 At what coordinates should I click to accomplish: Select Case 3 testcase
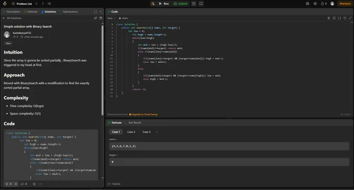(x=146, y=132)
